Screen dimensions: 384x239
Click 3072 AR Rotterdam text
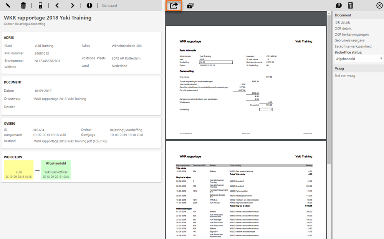[x=126, y=58]
